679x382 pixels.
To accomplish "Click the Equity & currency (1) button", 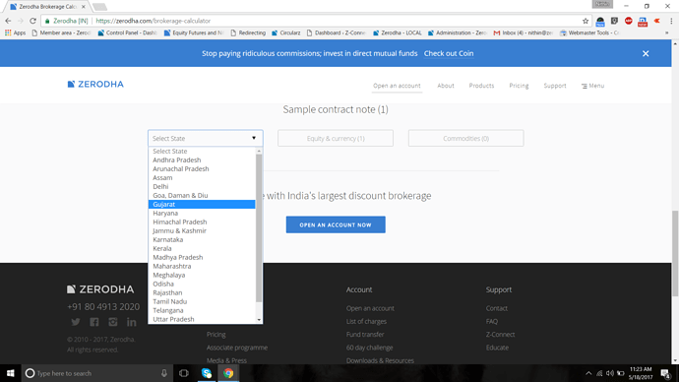I will tap(336, 138).
